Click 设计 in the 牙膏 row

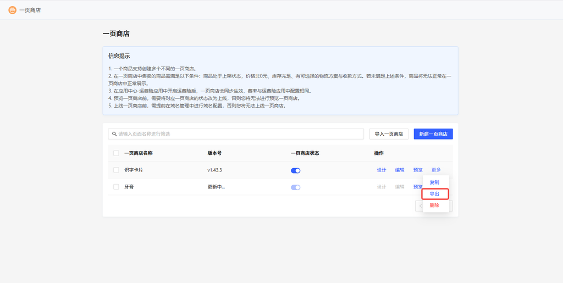(x=382, y=187)
